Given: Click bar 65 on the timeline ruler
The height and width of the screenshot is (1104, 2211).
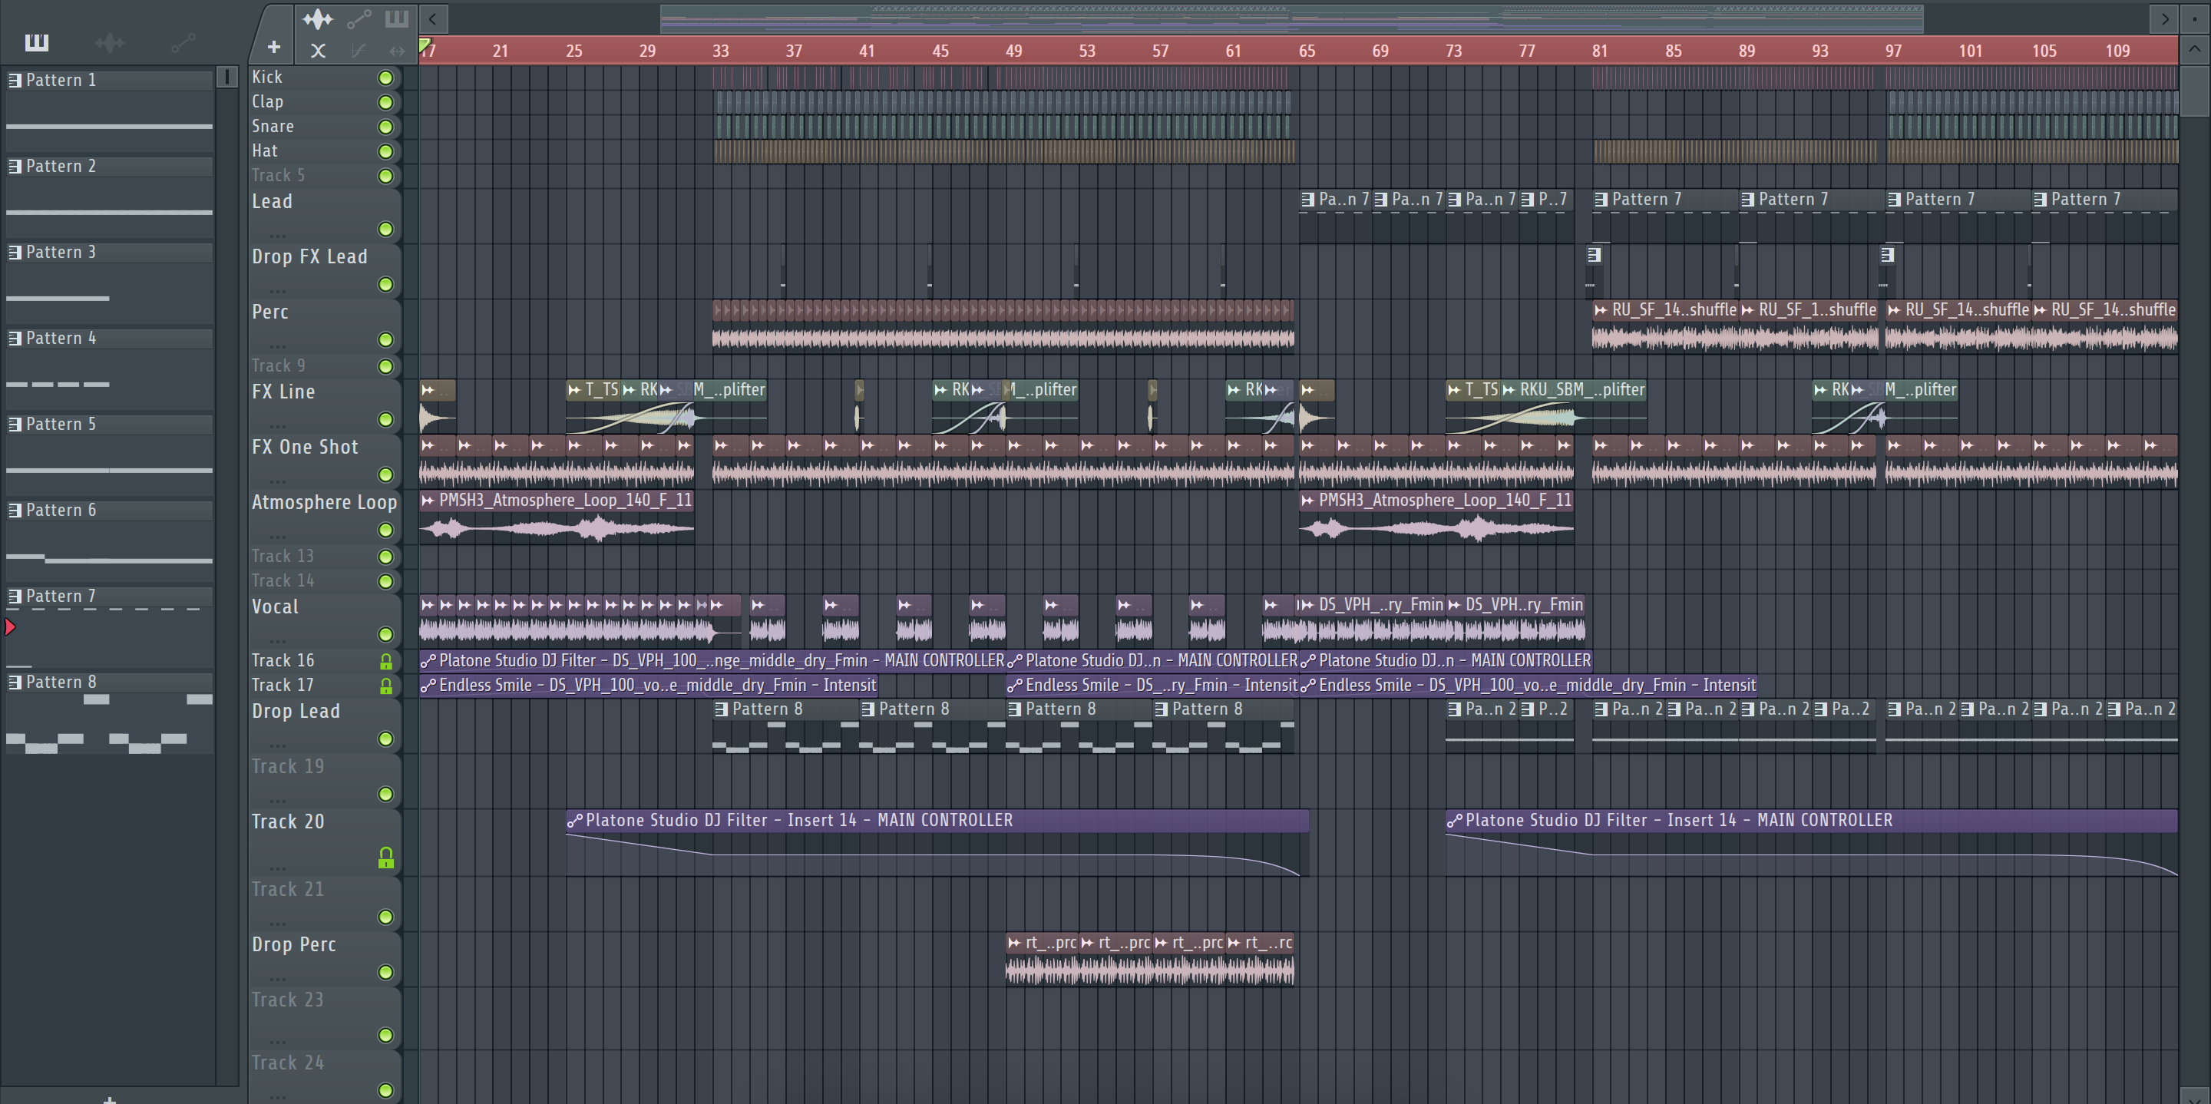Looking at the screenshot, I should 1307,51.
